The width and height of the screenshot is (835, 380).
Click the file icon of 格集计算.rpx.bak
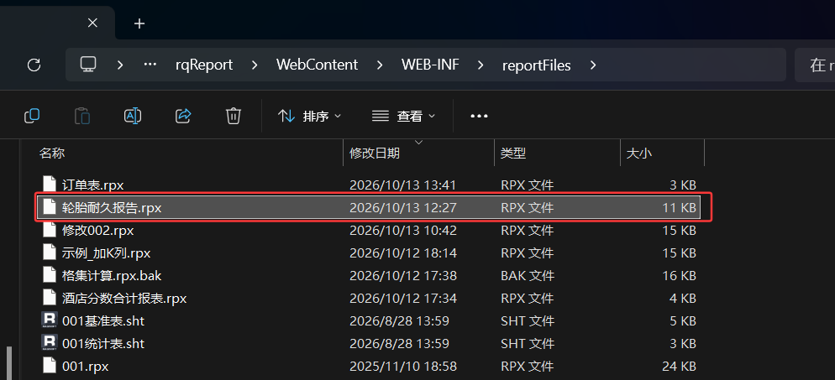tap(49, 275)
